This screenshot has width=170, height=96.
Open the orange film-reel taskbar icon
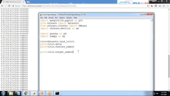coord(50,93)
